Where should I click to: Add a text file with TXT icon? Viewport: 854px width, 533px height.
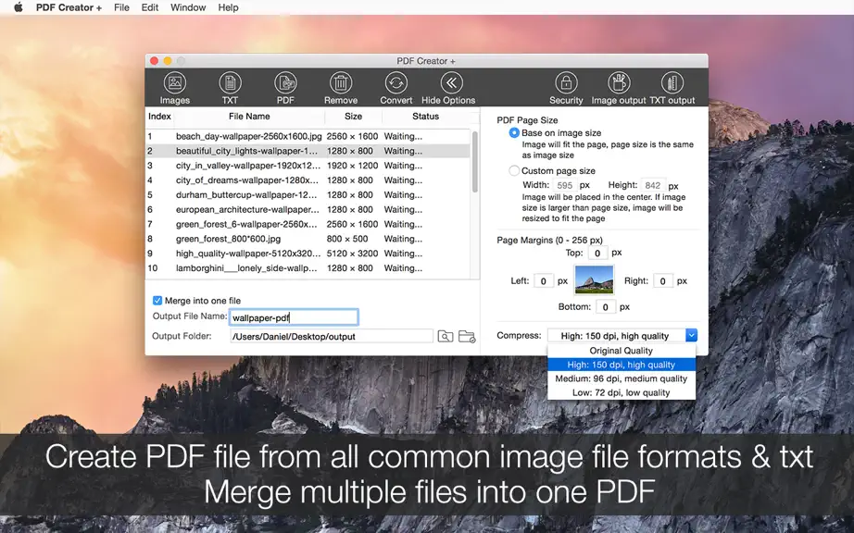pyautogui.click(x=230, y=83)
